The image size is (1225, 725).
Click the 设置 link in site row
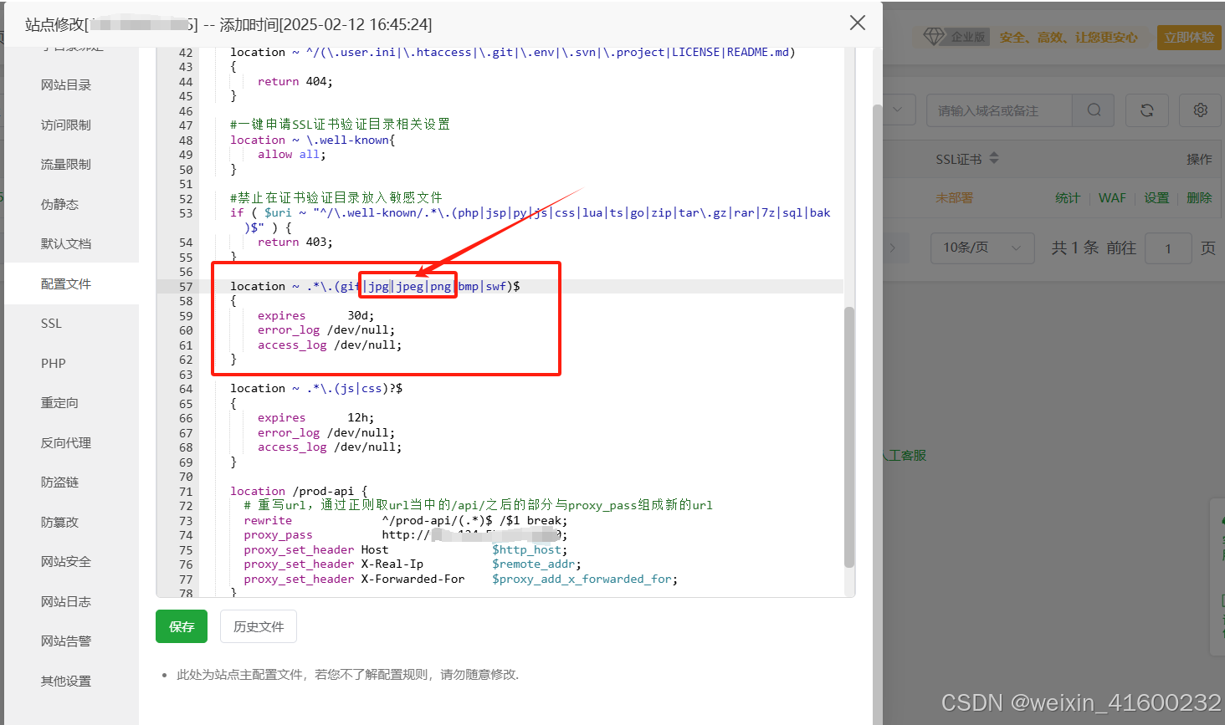1156,198
